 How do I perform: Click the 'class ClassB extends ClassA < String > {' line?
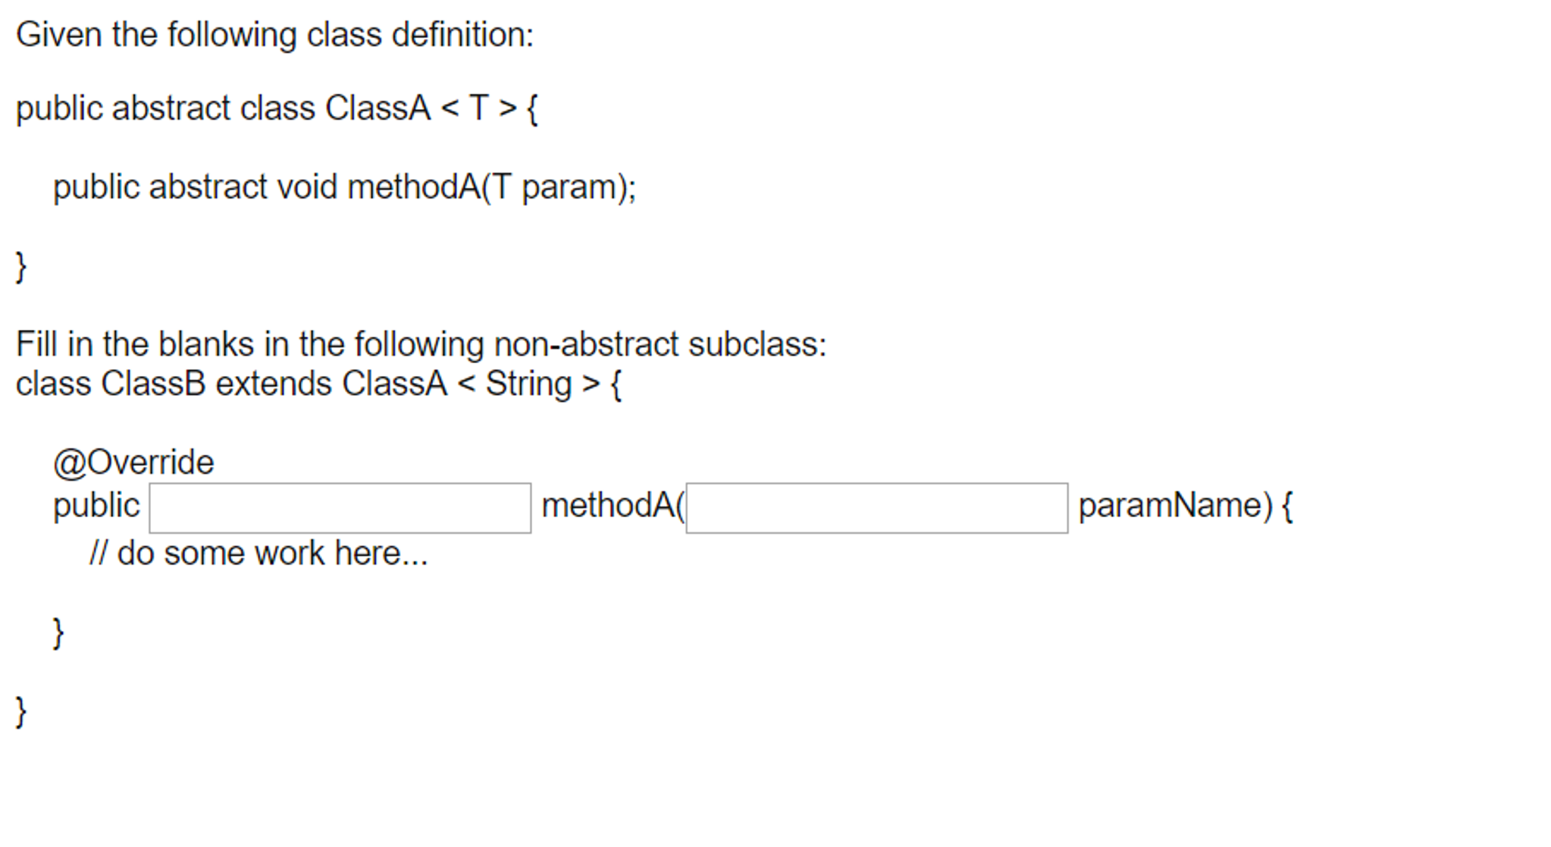[318, 384]
